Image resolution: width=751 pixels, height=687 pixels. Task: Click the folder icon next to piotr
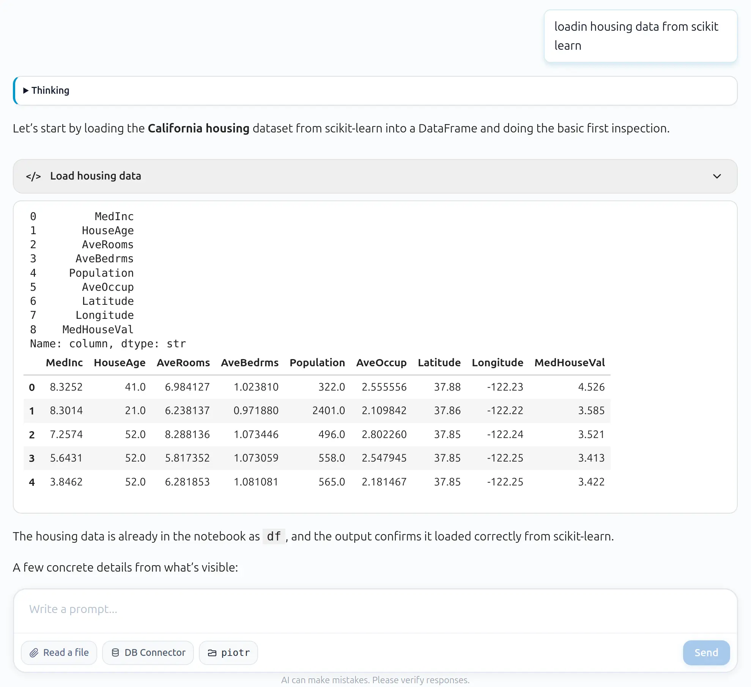[212, 652]
